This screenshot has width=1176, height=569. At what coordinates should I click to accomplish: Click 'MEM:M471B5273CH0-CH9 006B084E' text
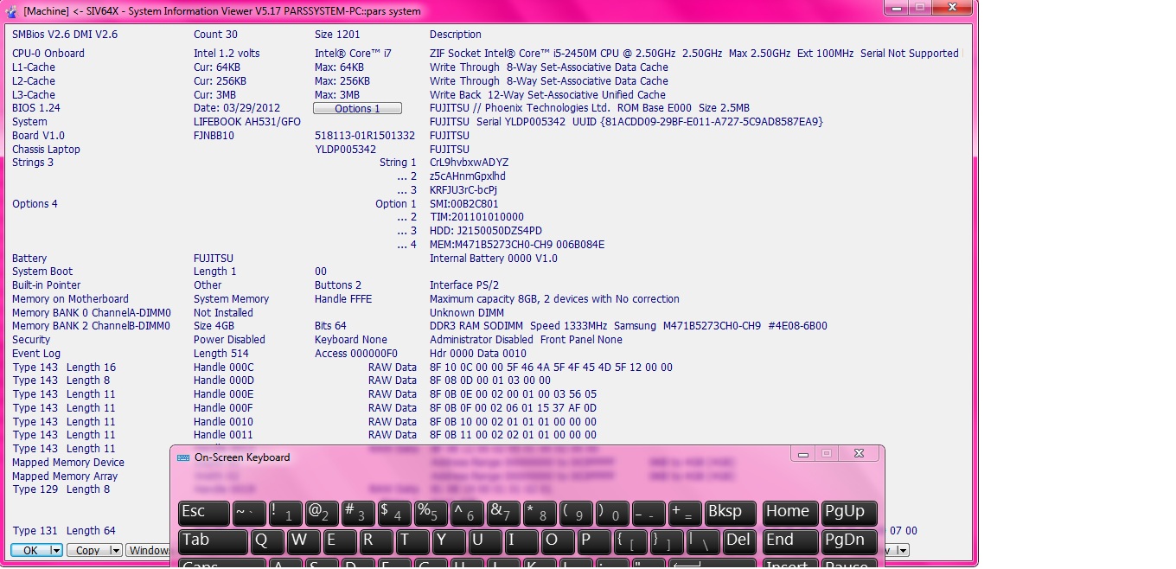[517, 245]
